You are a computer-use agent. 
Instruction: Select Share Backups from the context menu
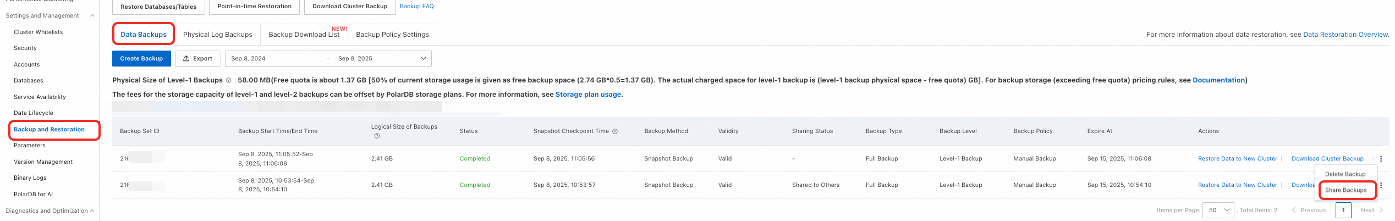1345,190
